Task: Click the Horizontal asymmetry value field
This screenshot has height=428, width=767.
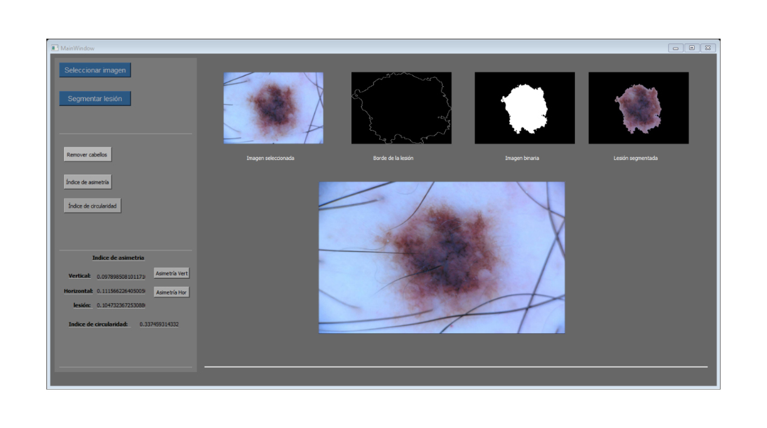Action: tap(121, 291)
